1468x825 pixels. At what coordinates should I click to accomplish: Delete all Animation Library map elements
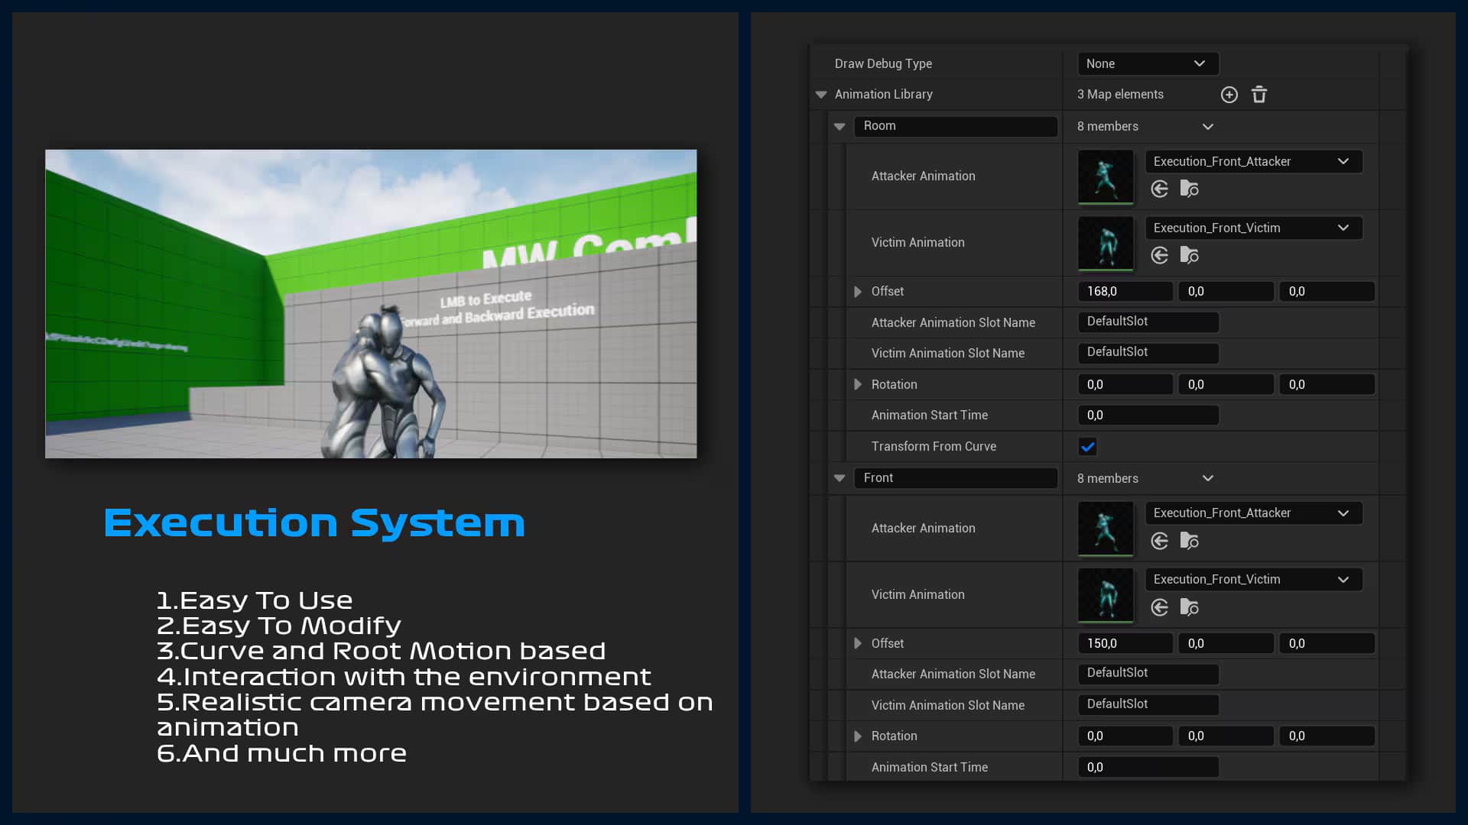1259,95
